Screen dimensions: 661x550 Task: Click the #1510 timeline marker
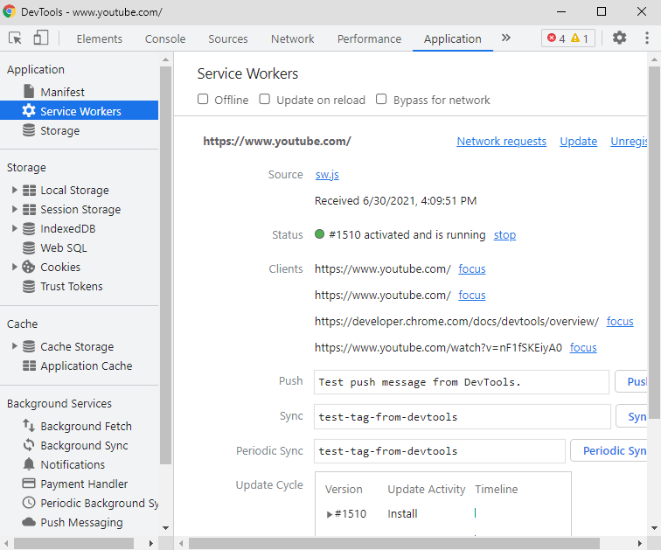[x=475, y=512]
